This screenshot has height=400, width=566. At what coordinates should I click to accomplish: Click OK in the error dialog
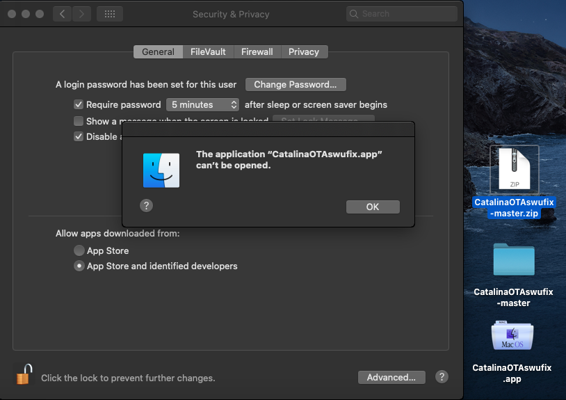click(373, 207)
